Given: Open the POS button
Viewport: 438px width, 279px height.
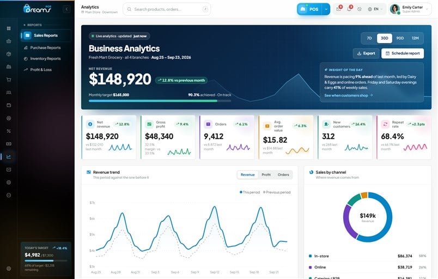Looking at the screenshot, I should (309, 9).
